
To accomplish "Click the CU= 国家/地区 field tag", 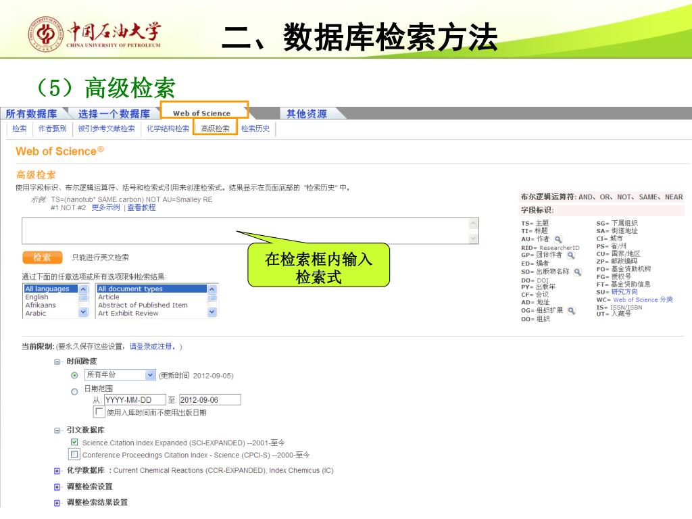I will click(x=618, y=254).
